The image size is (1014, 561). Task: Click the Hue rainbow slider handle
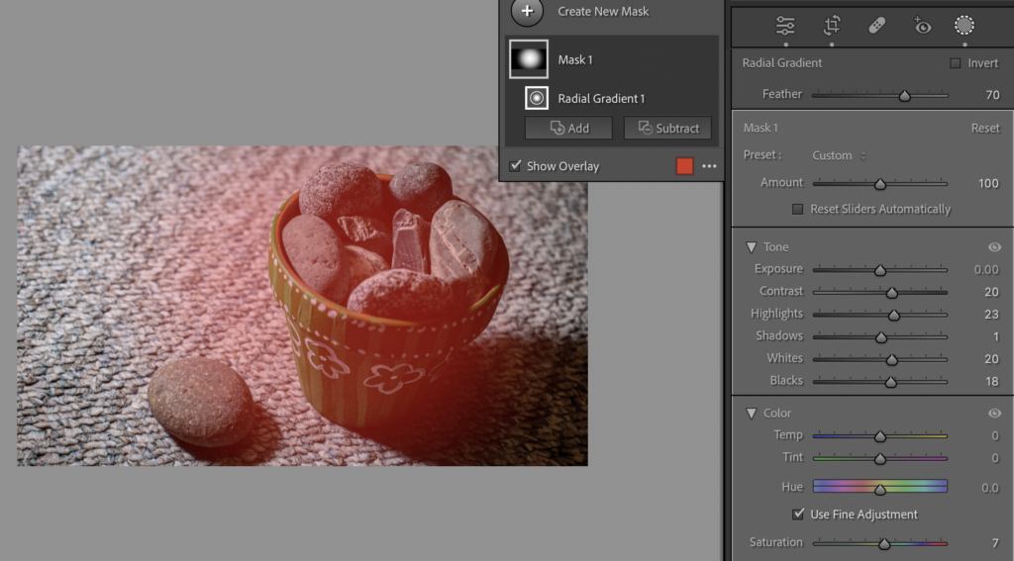[x=880, y=490]
